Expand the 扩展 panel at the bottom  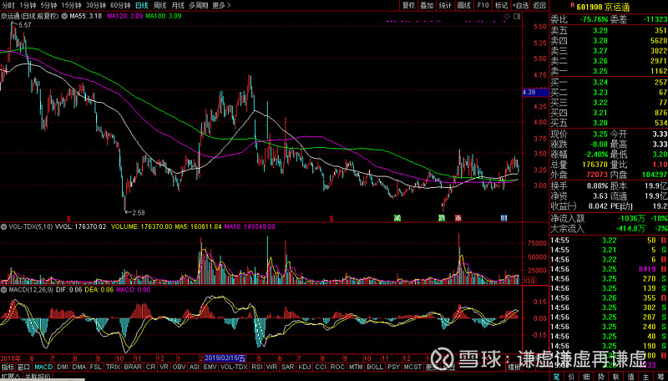pos(11,377)
